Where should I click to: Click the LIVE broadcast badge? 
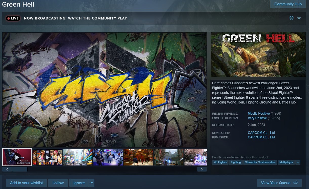point(13,18)
